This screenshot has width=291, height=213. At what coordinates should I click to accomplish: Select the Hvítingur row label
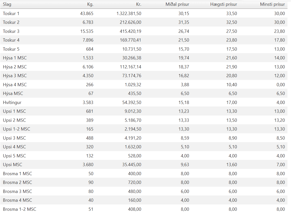(x=12, y=102)
